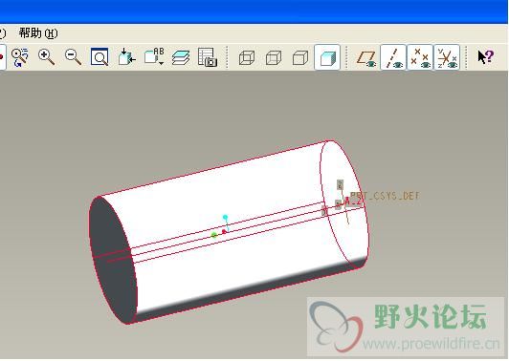Switch to no hidden display mode
The image size is (509, 361).
300,58
